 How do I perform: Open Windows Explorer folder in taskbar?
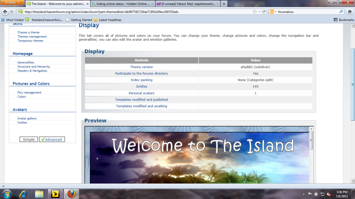click(x=39, y=193)
